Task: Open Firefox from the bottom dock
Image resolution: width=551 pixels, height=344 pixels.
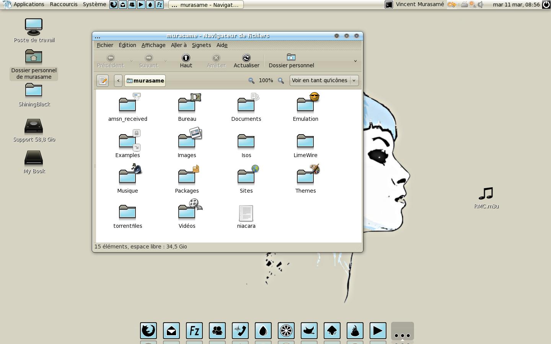Action: coord(148,331)
